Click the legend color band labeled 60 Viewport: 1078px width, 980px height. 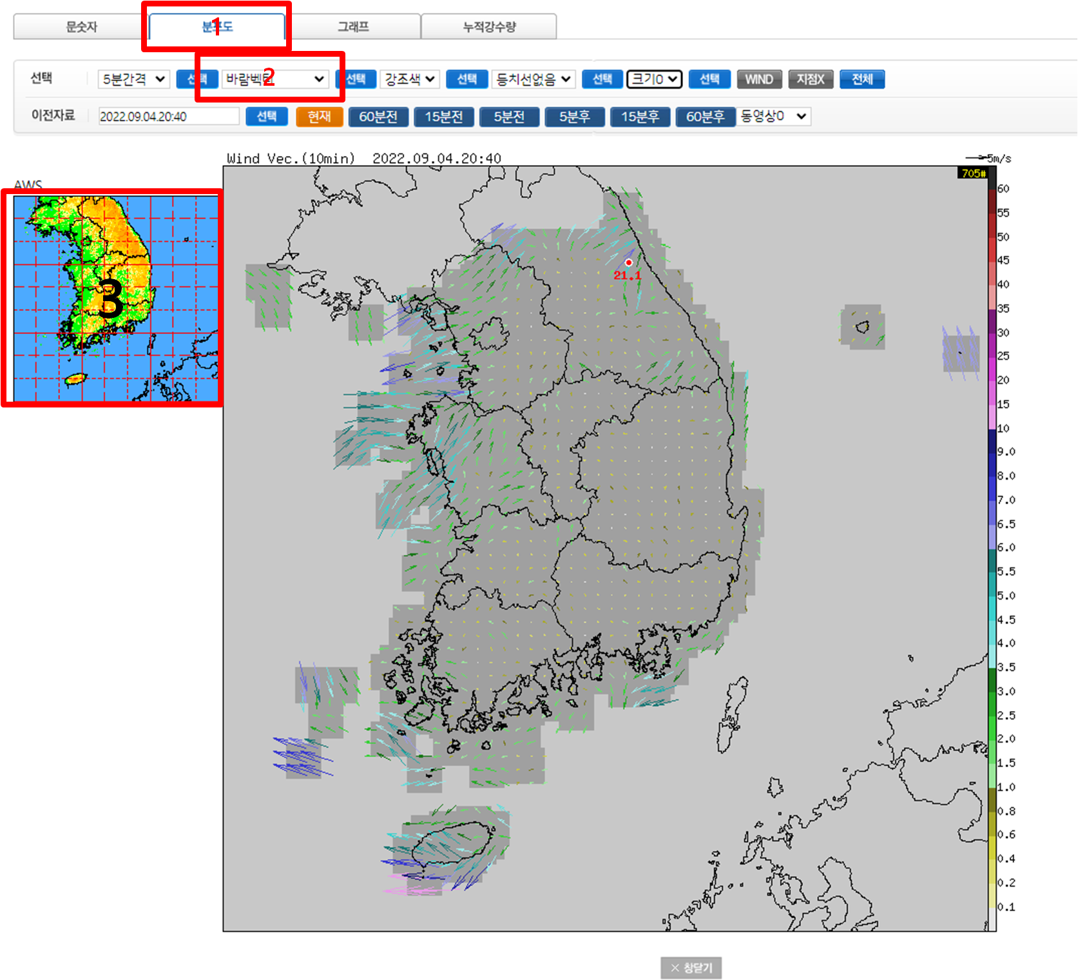tap(992, 178)
